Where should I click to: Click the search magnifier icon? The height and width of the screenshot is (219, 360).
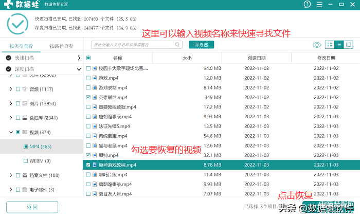[x=177, y=45]
